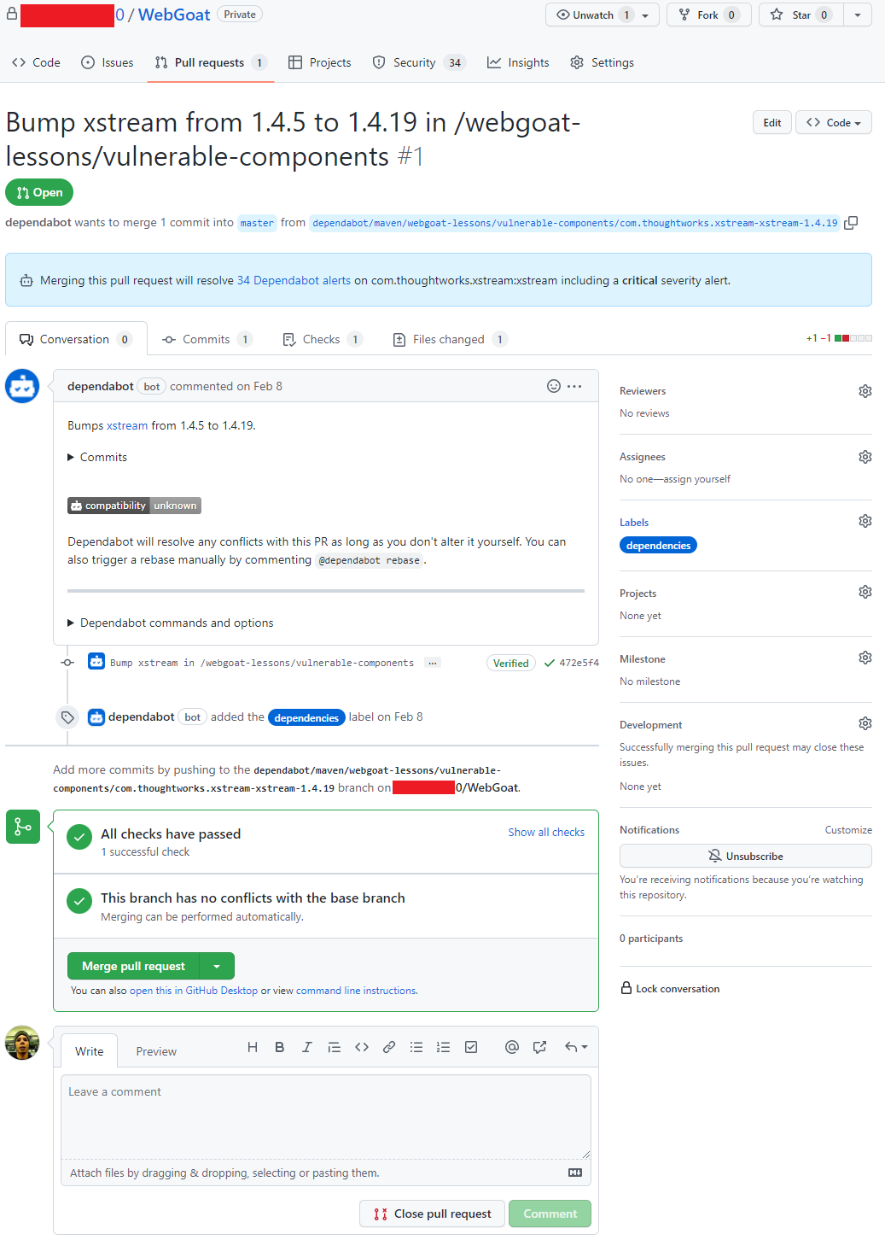
Task: Edit Assignees with the gear icon
Action: tap(865, 457)
